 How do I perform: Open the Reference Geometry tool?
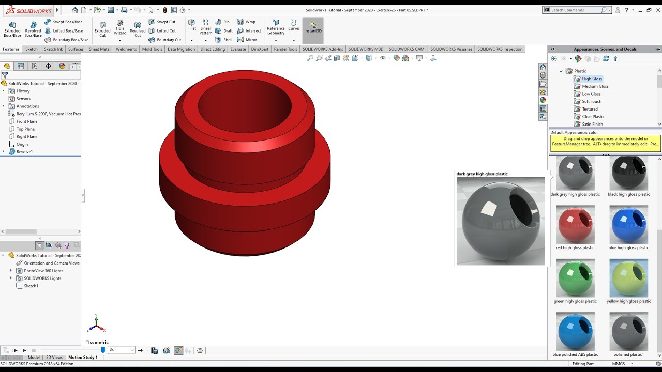pyautogui.click(x=276, y=28)
